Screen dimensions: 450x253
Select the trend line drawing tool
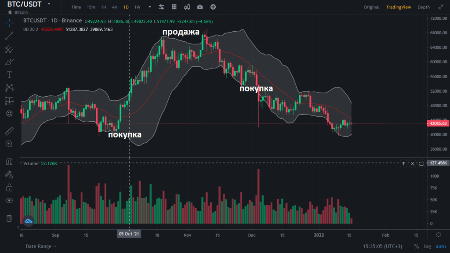tap(9, 36)
